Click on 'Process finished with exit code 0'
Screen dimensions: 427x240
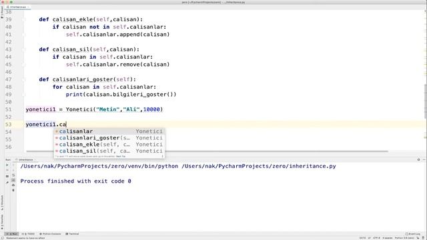(x=75, y=181)
